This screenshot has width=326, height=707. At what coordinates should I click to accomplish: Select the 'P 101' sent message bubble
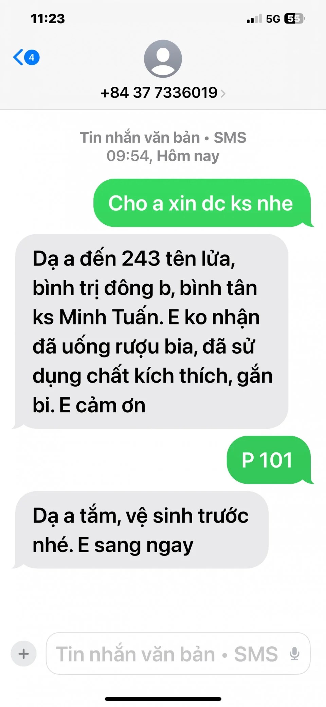click(269, 460)
